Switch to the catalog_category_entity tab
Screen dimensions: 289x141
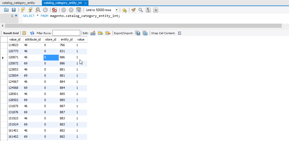(19, 3)
